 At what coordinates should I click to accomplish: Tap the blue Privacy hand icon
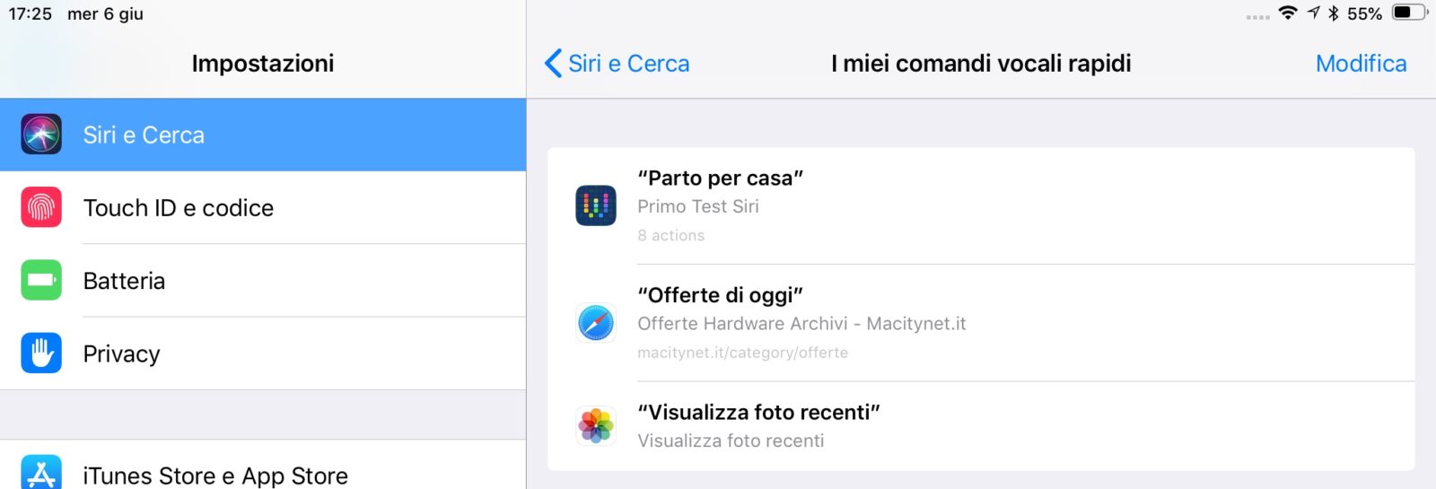coord(41,354)
